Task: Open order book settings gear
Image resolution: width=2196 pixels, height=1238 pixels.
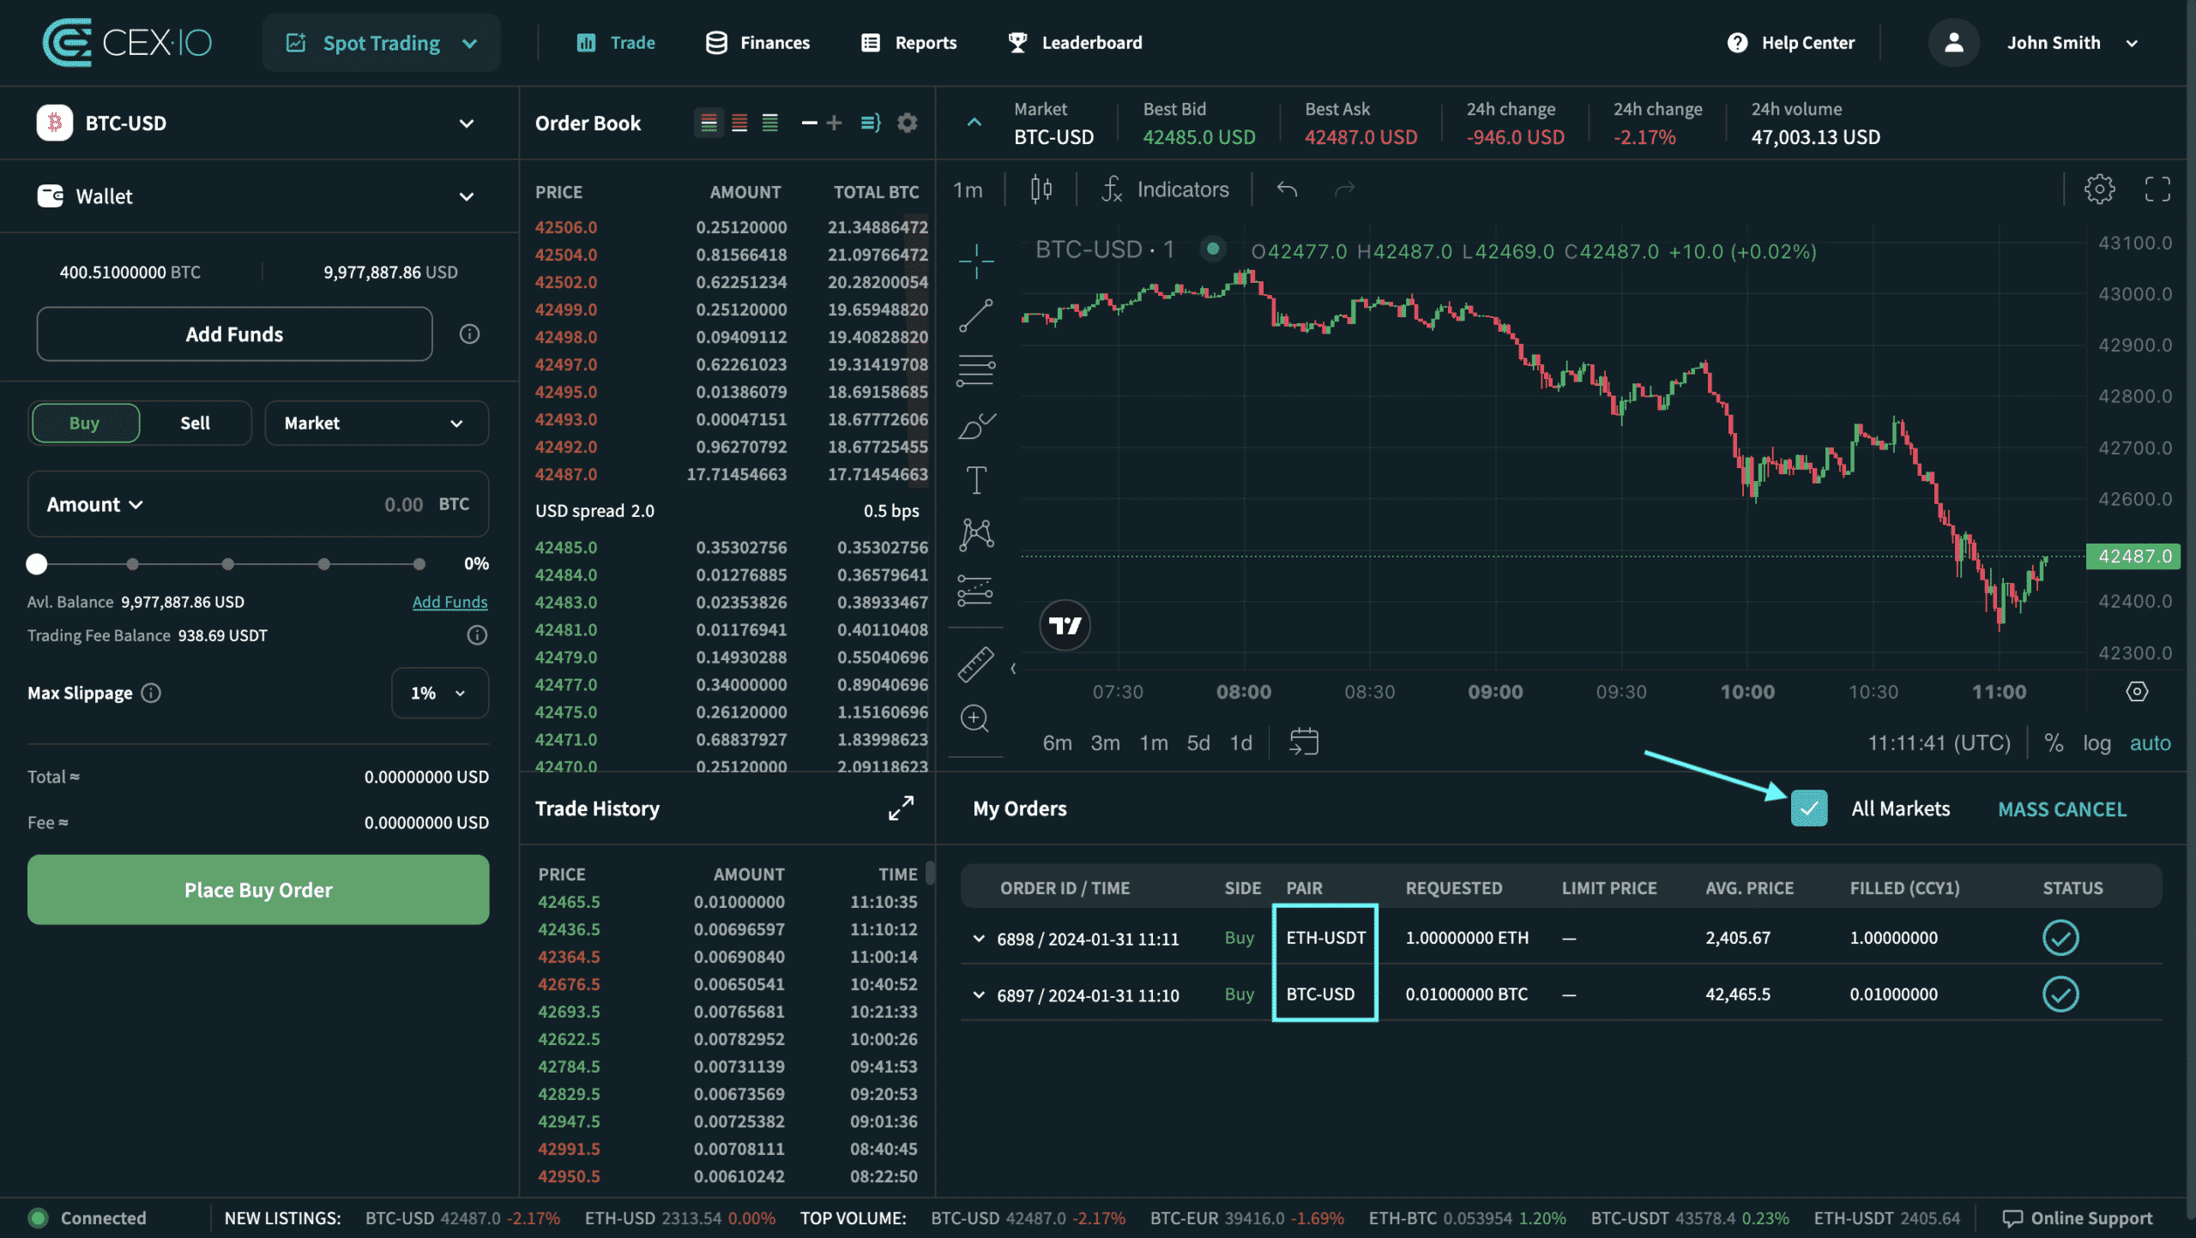Action: tap(907, 123)
